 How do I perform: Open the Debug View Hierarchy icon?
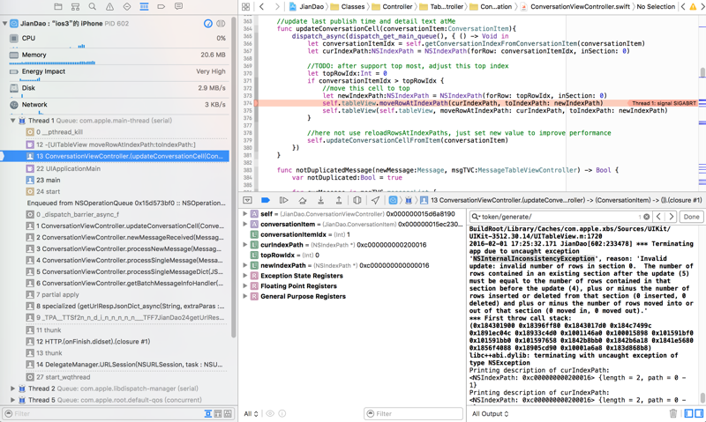point(357,201)
